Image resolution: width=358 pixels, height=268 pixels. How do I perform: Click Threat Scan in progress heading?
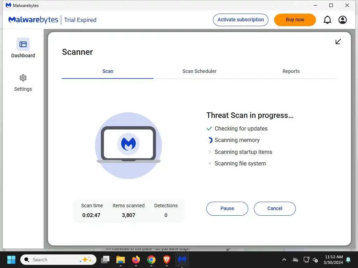coord(250,115)
